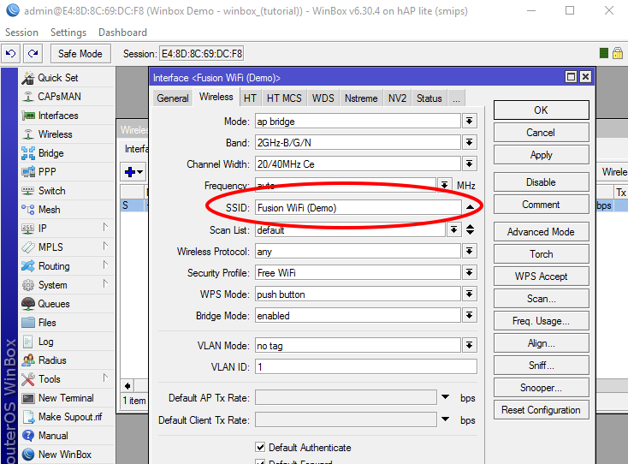Open the Mesh sidebar entry
The image size is (628, 464).
(x=67, y=210)
